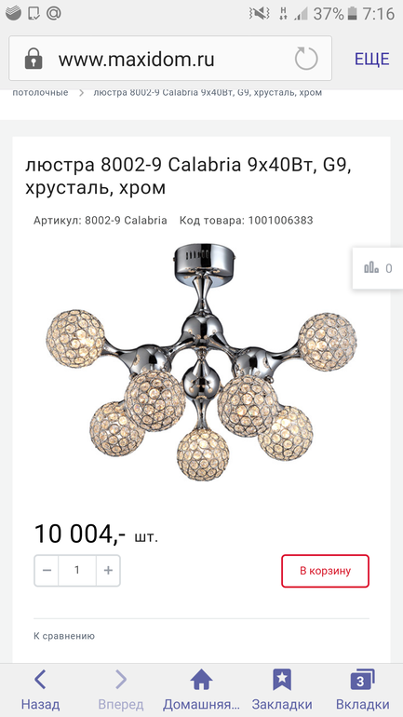
Task: Click the К сравнению link
Action: click(x=64, y=636)
